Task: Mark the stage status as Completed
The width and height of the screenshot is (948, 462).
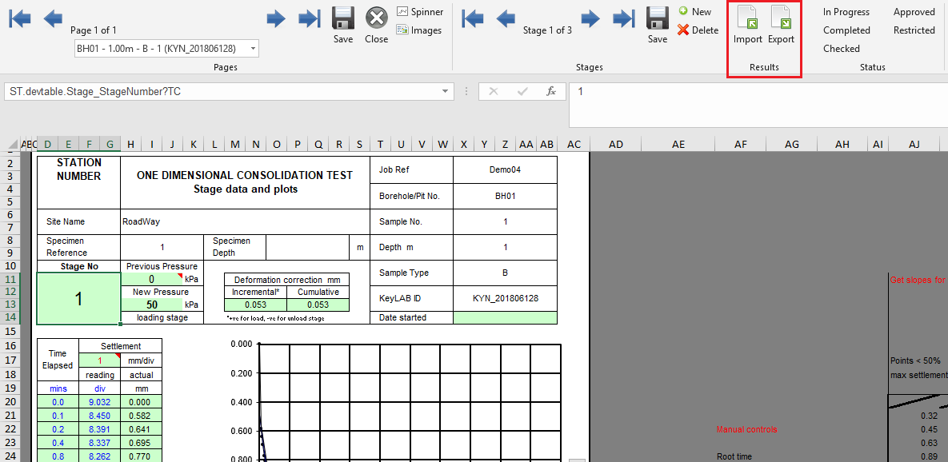Action: [846, 30]
